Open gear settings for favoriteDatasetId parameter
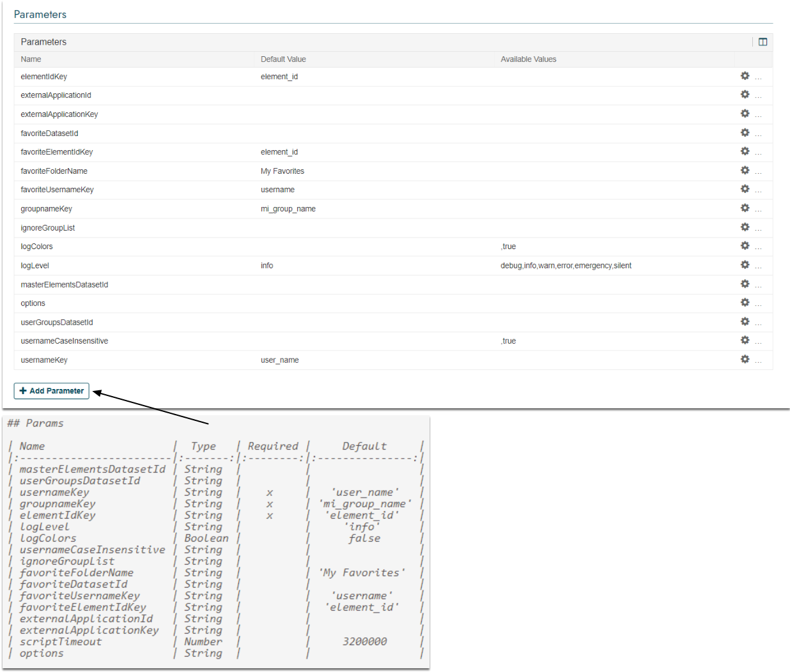 click(745, 133)
